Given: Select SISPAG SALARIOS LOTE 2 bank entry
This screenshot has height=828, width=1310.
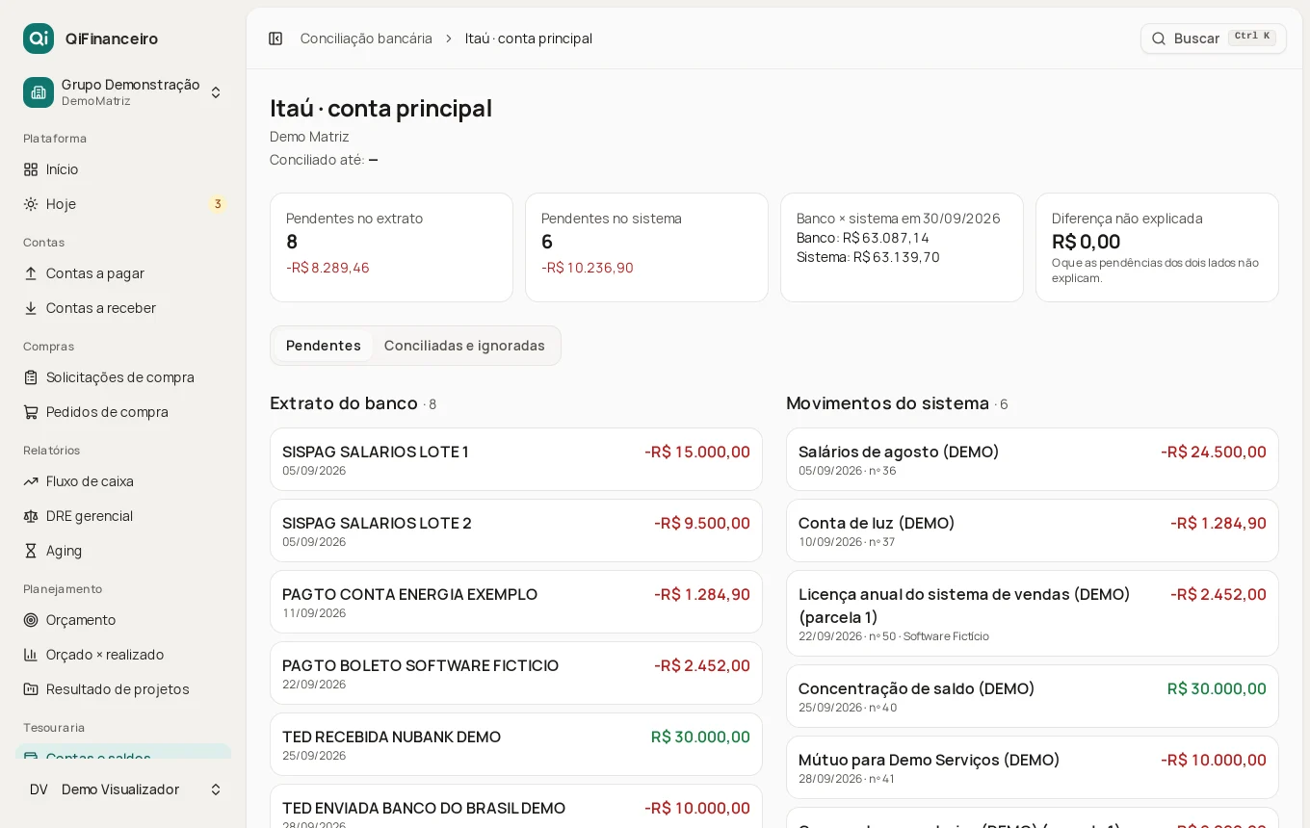Looking at the screenshot, I should (516, 530).
